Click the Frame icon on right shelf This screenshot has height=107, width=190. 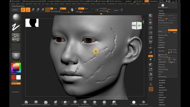click(x=151, y=60)
